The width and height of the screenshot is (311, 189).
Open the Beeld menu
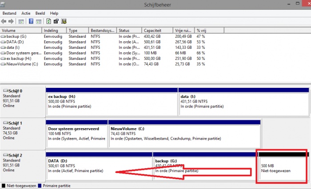point(40,13)
